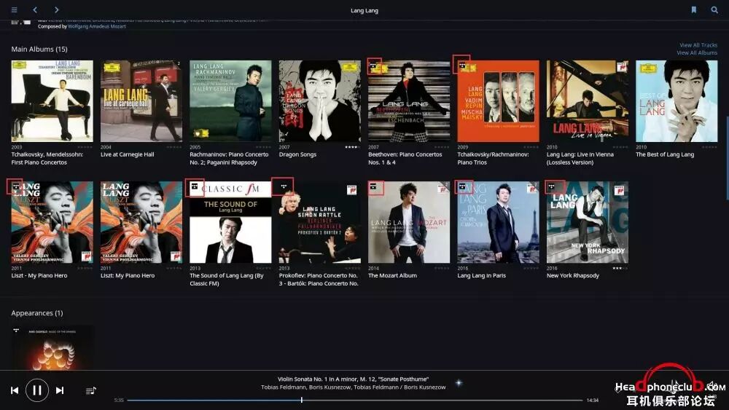Open Rachmaninov Piano Concerto No. 2 cover

[230, 100]
